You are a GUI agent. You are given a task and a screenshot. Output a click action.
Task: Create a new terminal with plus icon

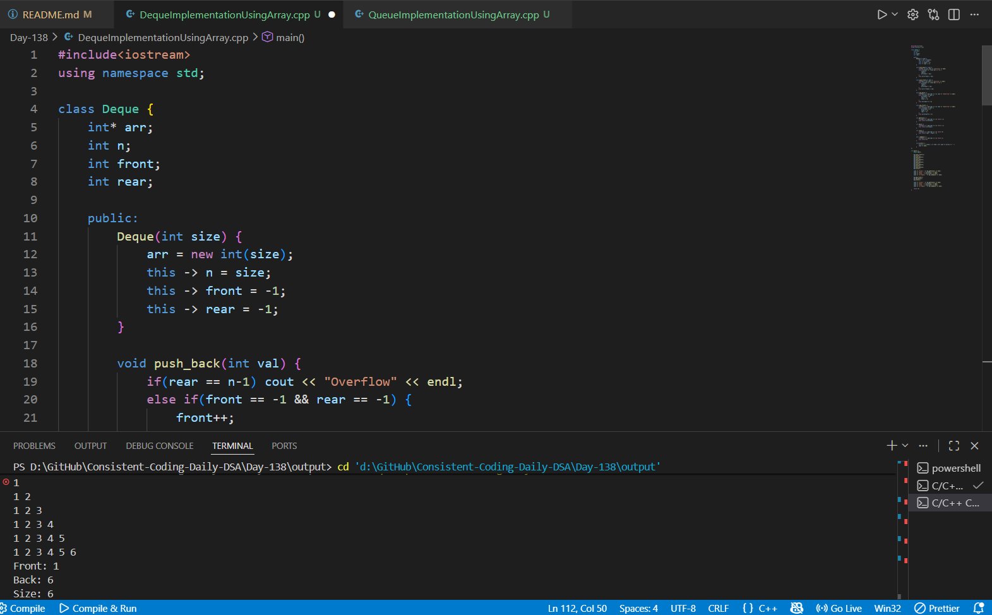point(891,446)
